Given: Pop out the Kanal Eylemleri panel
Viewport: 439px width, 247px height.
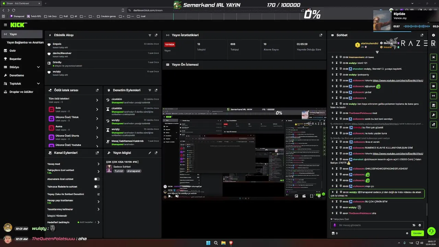Looking at the screenshot, I should point(97,153).
